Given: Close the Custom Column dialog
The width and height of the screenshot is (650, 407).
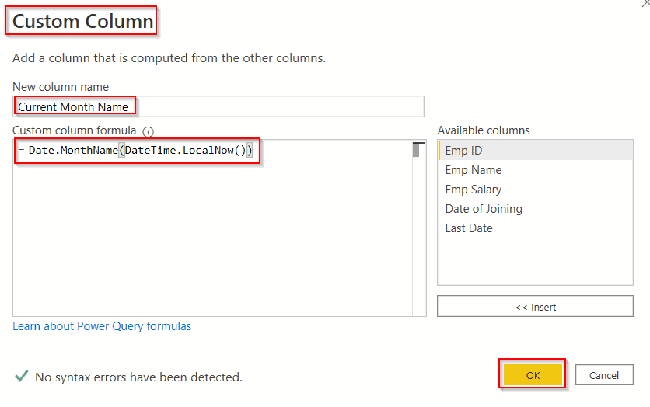Looking at the screenshot, I should [645, 3].
